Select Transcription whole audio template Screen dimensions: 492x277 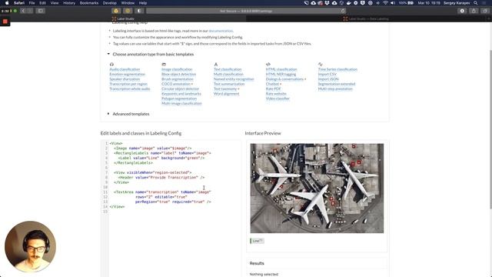[130, 89]
